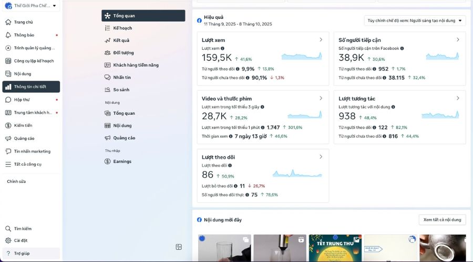This screenshot has width=473, height=262.
Task: Click date range 11 Tháng 9, 2025 - 8 Tháng 10, 2025
Action: point(238,24)
